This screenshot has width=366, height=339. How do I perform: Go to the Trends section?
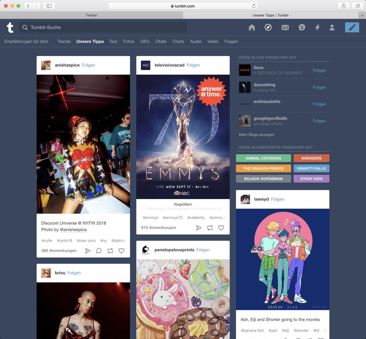tap(64, 42)
